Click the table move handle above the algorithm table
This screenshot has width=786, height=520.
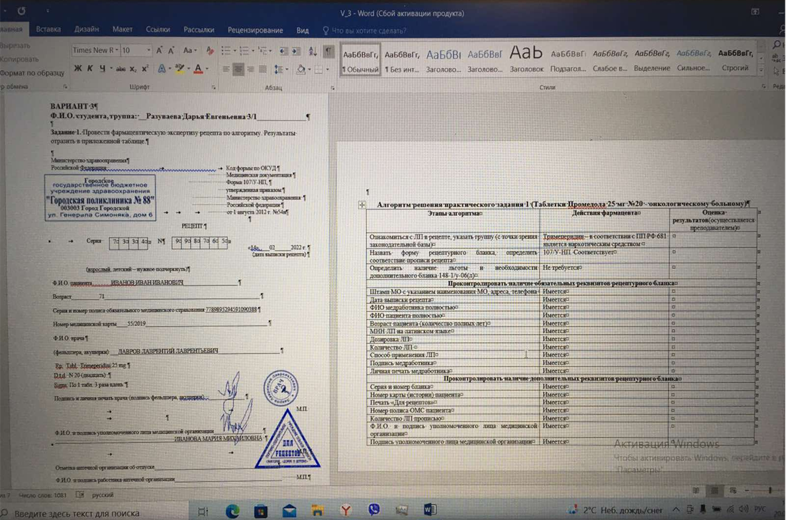pyautogui.click(x=362, y=205)
